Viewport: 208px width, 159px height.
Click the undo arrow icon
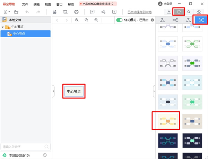pos(27,12)
